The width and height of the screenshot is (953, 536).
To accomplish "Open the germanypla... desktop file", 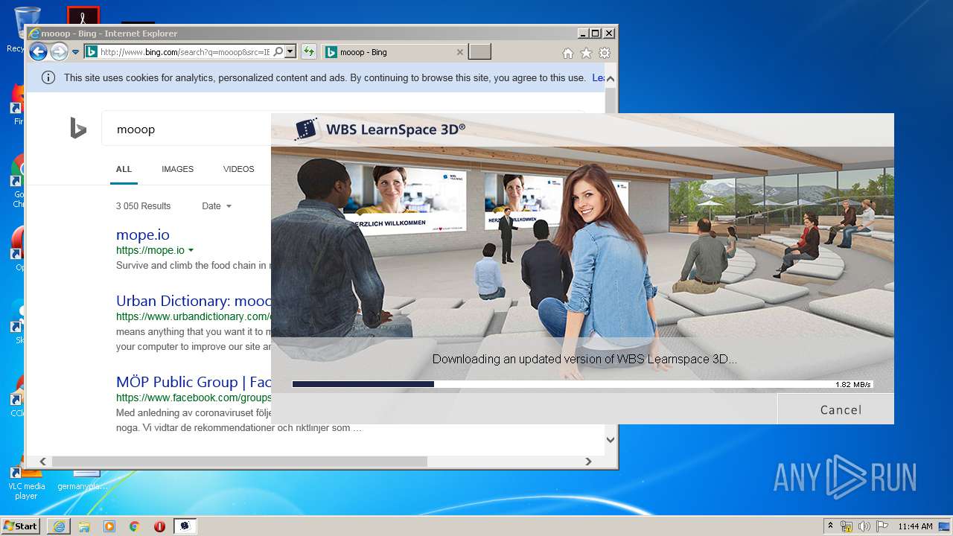I will (x=83, y=480).
